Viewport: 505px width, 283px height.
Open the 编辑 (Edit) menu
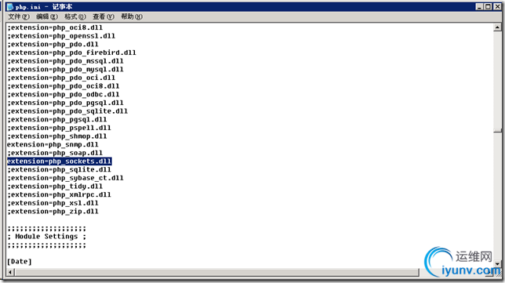pyautogui.click(x=47, y=16)
